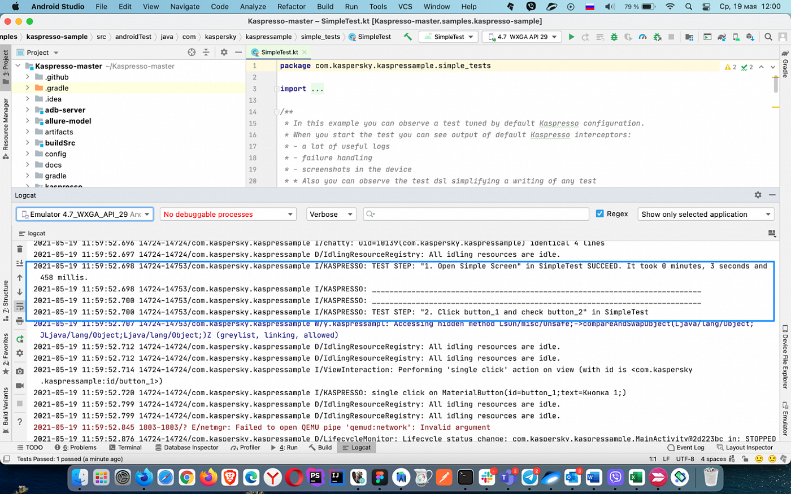Open Terminal from the Dock
The width and height of the screenshot is (791, 494).
[466, 478]
